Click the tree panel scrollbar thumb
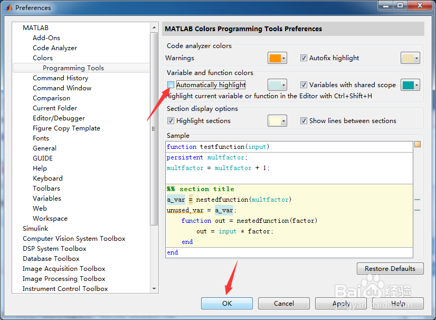The width and height of the screenshot is (436, 320). (154, 128)
